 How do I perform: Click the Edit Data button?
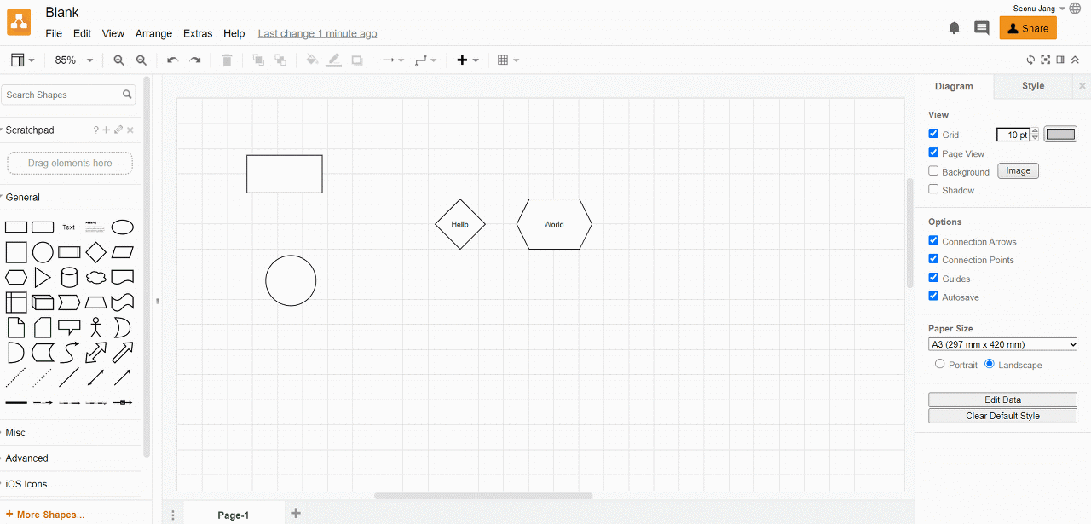pyautogui.click(x=1003, y=400)
